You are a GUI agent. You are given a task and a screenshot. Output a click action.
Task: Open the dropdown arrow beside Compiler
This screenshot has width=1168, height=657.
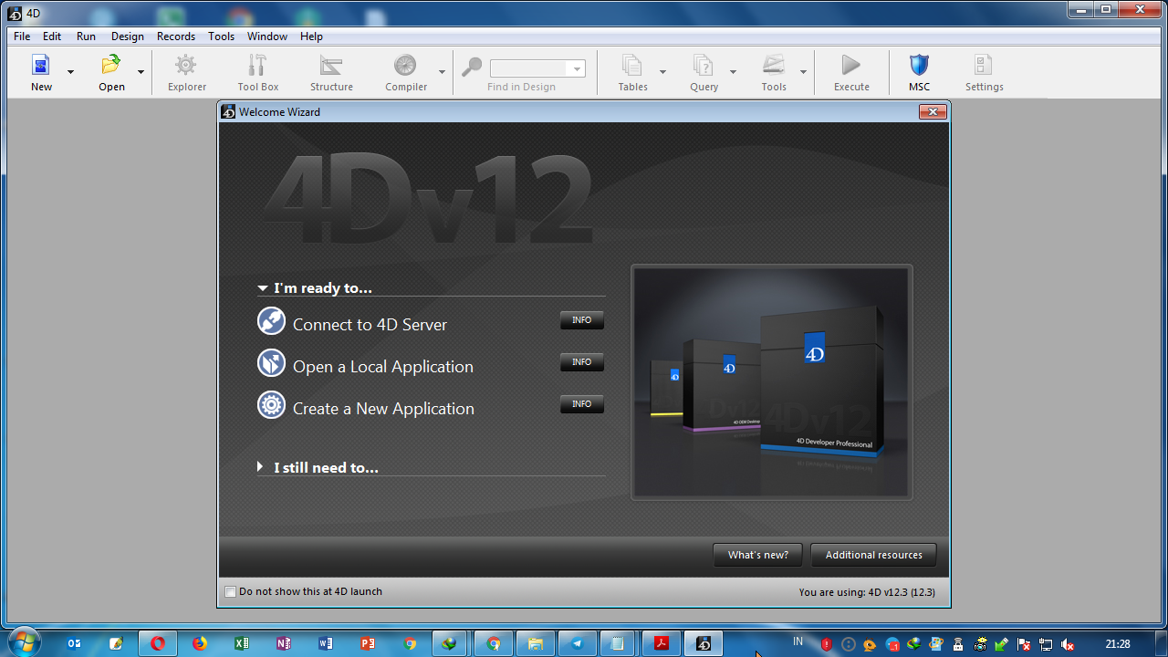[442, 72]
